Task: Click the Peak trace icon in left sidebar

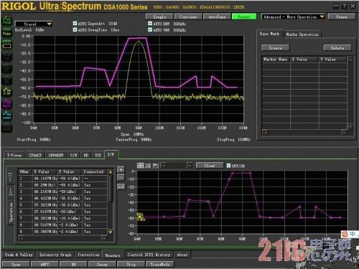Action: coord(6,20)
